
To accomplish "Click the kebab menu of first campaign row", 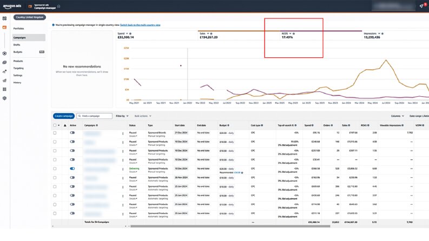I will pos(123,133).
